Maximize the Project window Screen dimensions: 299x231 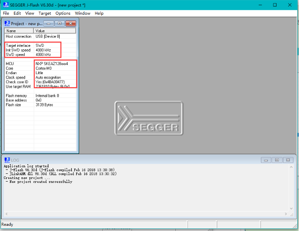(x=59, y=23)
